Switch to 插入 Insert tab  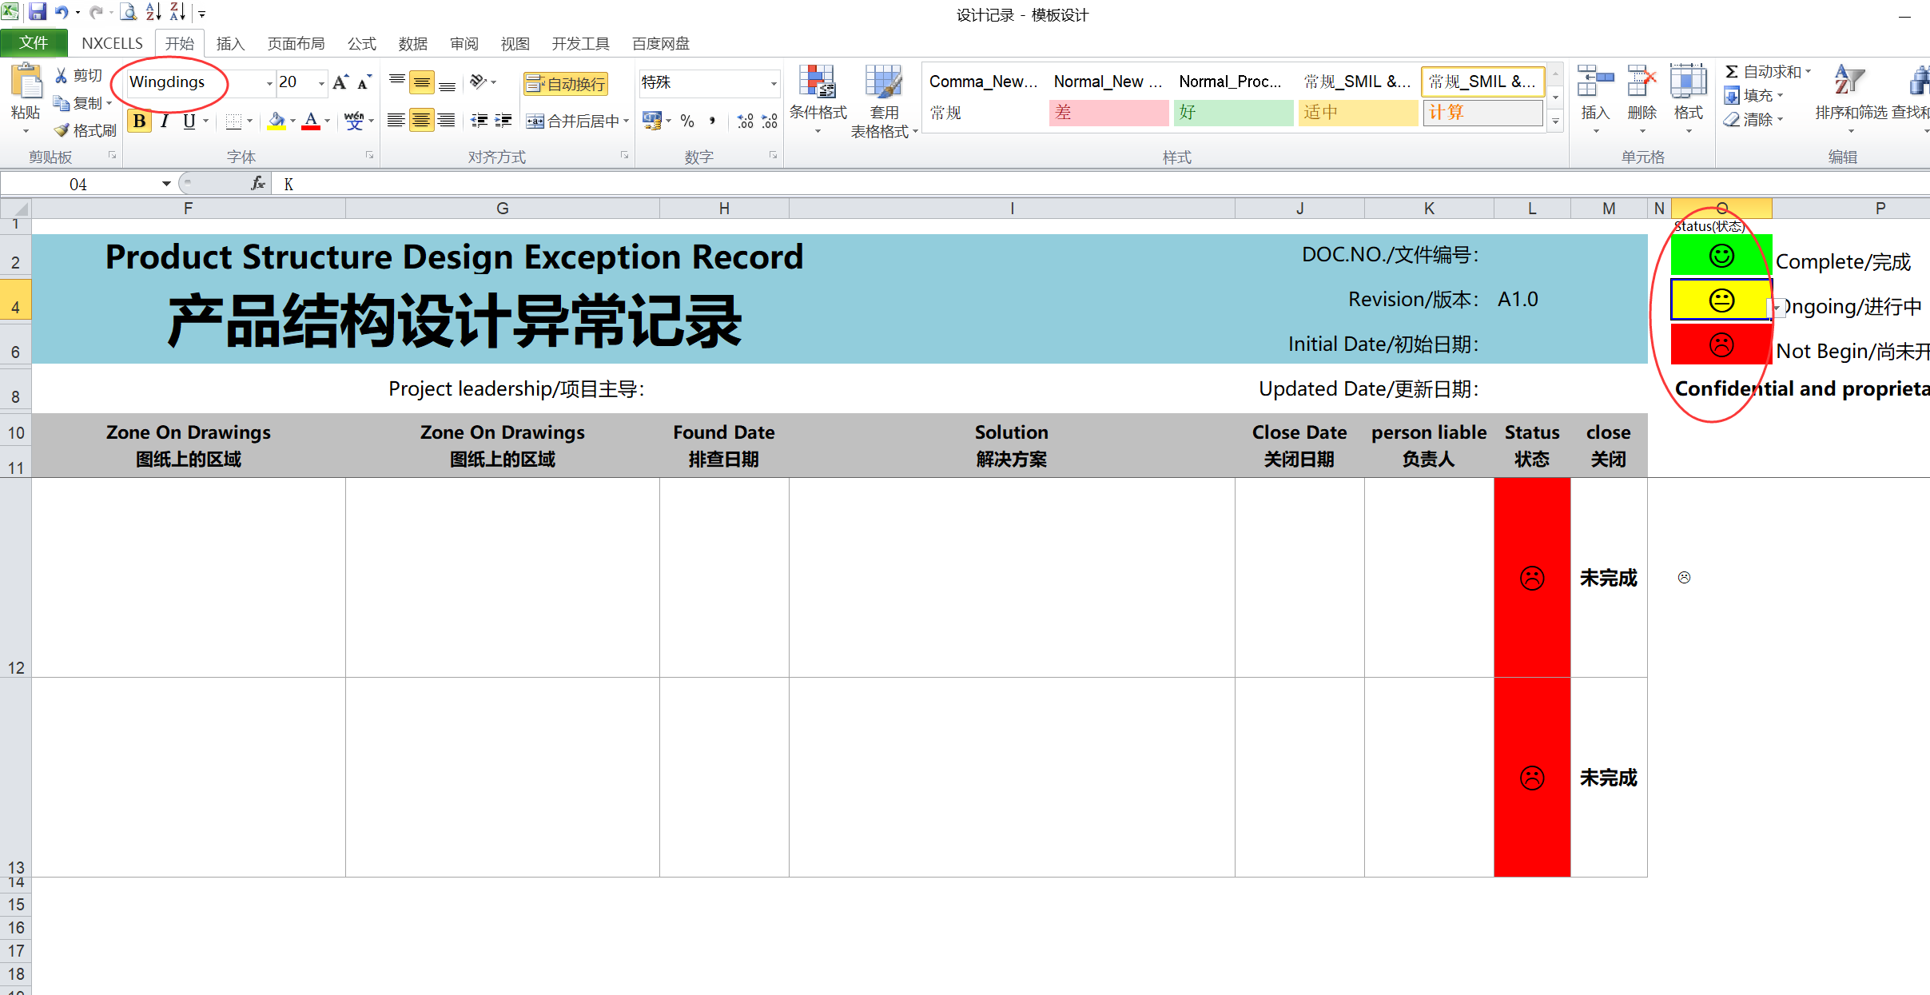230,43
